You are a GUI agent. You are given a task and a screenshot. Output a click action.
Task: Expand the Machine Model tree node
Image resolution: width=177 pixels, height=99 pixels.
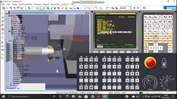tap(10, 29)
